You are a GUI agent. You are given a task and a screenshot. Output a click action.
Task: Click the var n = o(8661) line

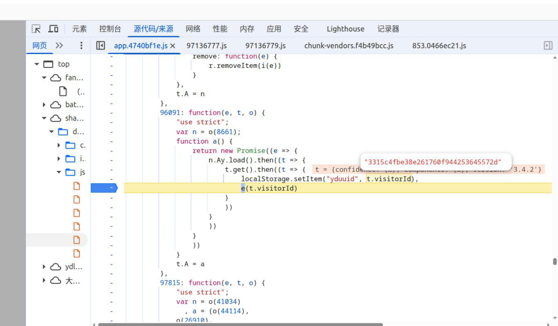pyautogui.click(x=209, y=132)
